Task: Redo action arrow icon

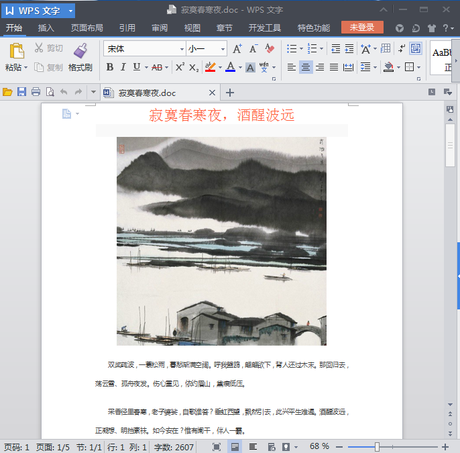Action: (x=78, y=92)
